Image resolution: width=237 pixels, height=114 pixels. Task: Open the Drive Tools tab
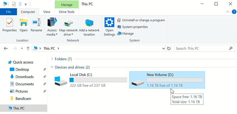point(67,12)
